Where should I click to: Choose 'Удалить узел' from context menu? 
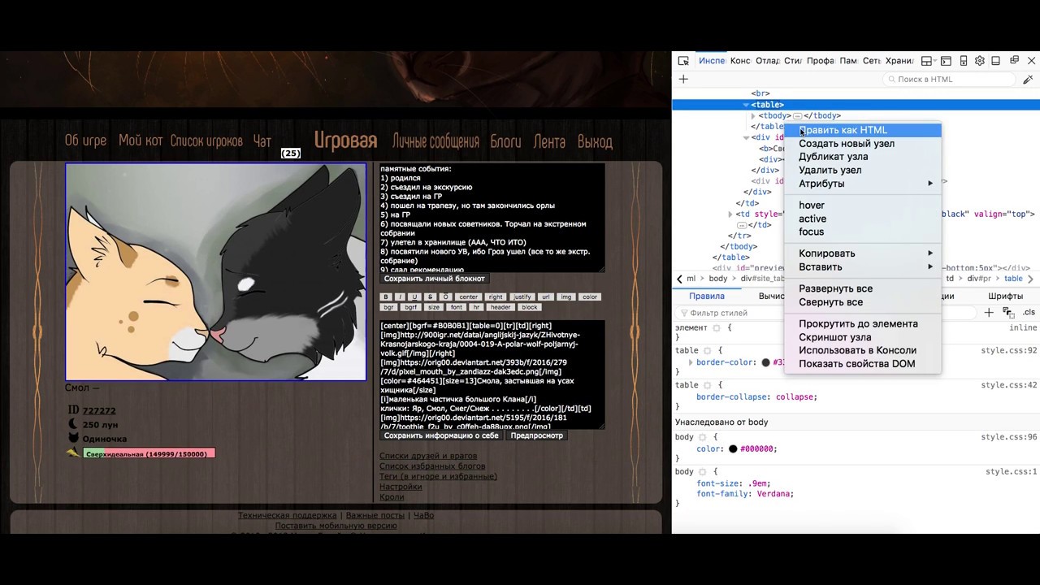830,170
